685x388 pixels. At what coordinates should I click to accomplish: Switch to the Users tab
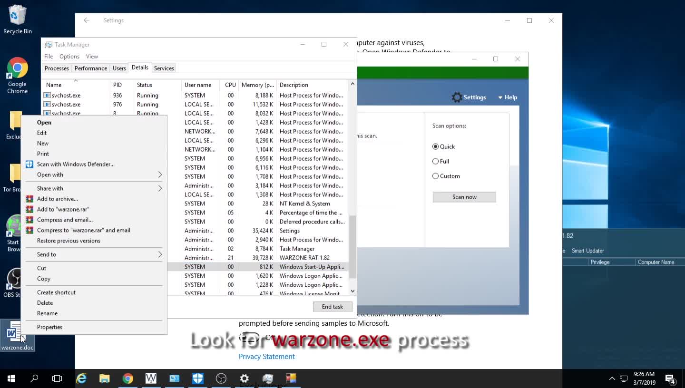pos(119,68)
